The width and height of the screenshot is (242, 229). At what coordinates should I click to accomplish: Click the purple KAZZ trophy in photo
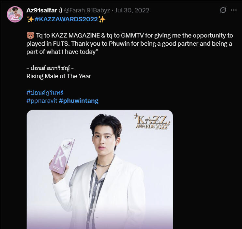(62, 155)
